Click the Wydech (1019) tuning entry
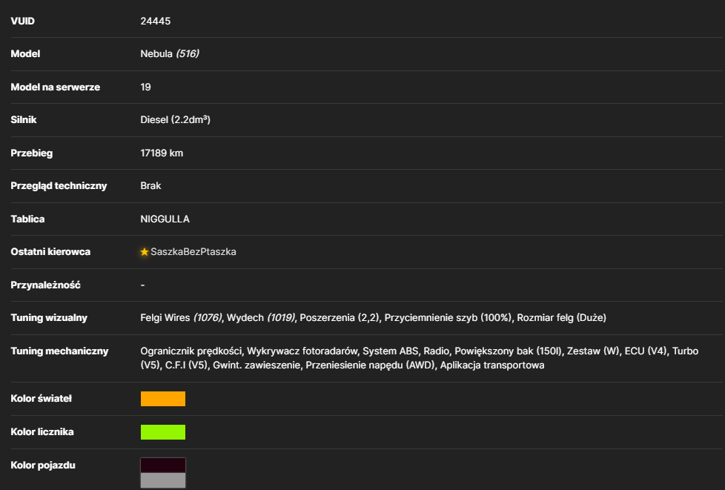The image size is (725, 490). coord(261,318)
